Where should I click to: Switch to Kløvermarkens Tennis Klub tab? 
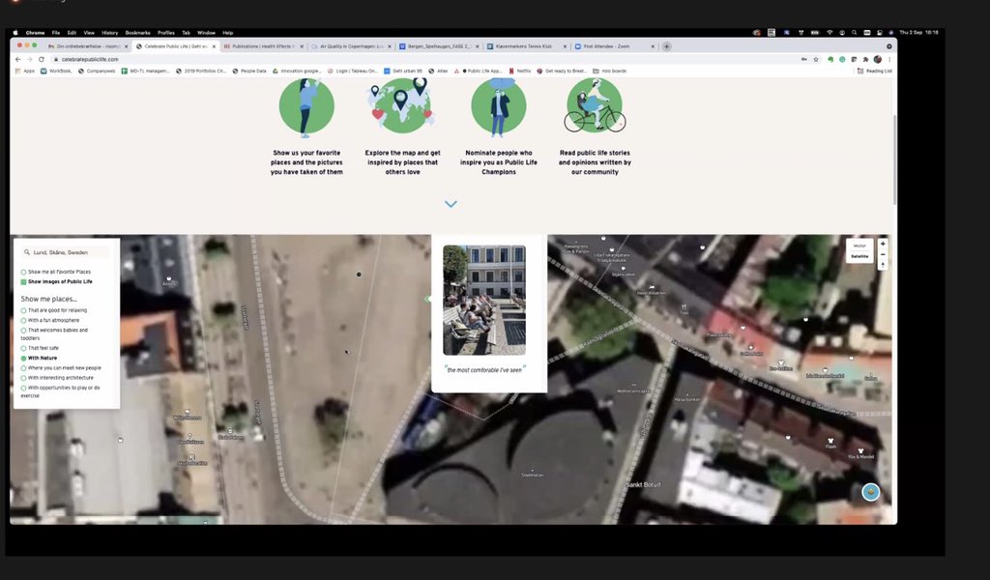(527, 46)
